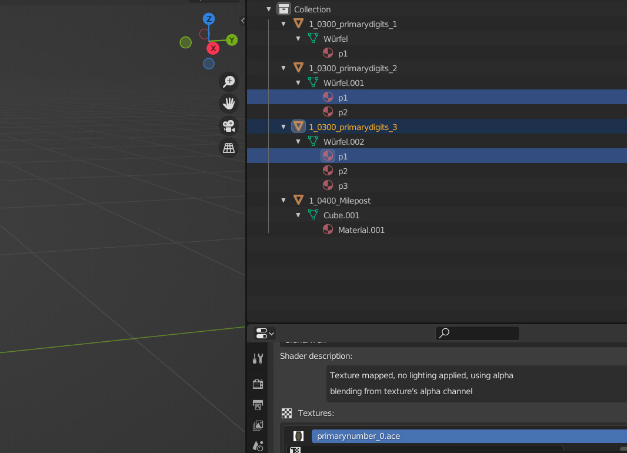Toggle the camera view icon
This screenshot has height=453, width=627.
[228, 126]
